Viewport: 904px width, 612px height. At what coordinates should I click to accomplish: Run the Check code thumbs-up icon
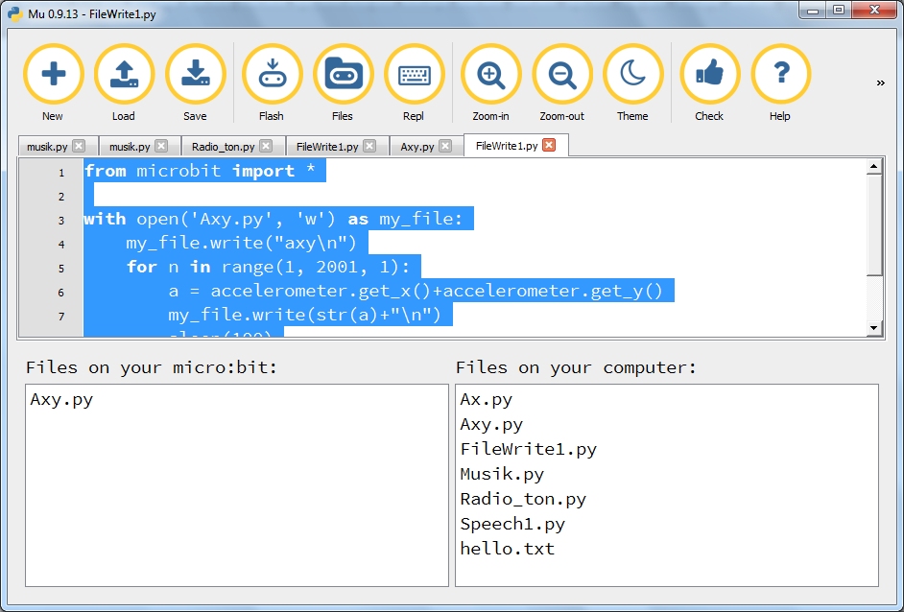click(x=709, y=75)
